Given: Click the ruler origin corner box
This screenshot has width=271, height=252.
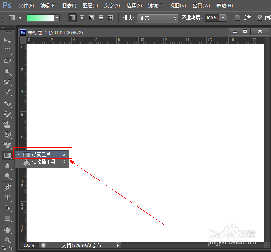Looking at the screenshot, I should tap(23, 40).
